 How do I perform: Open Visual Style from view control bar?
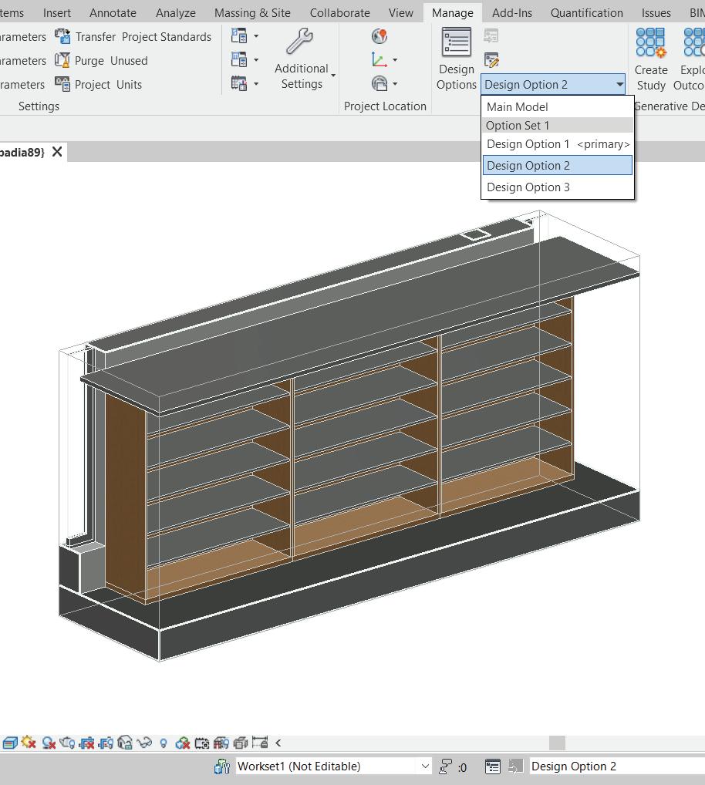pyautogui.click(x=10, y=743)
